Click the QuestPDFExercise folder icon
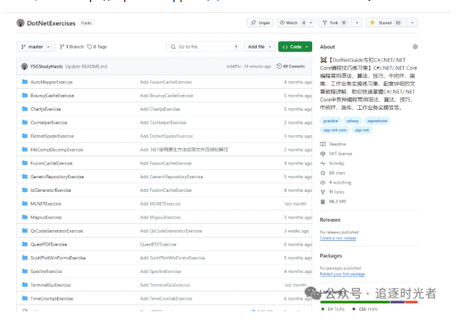This screenshot has height=327, width=470. point(25,244)
